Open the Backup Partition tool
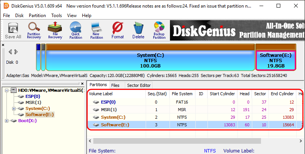This screenshot has width=305, height=154. click(x=159, y=30)
